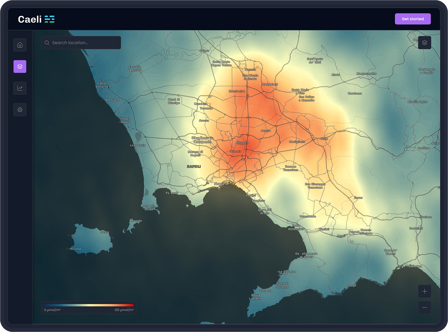
Task: Click the Lago Patria map label
Action: point(138,145)
